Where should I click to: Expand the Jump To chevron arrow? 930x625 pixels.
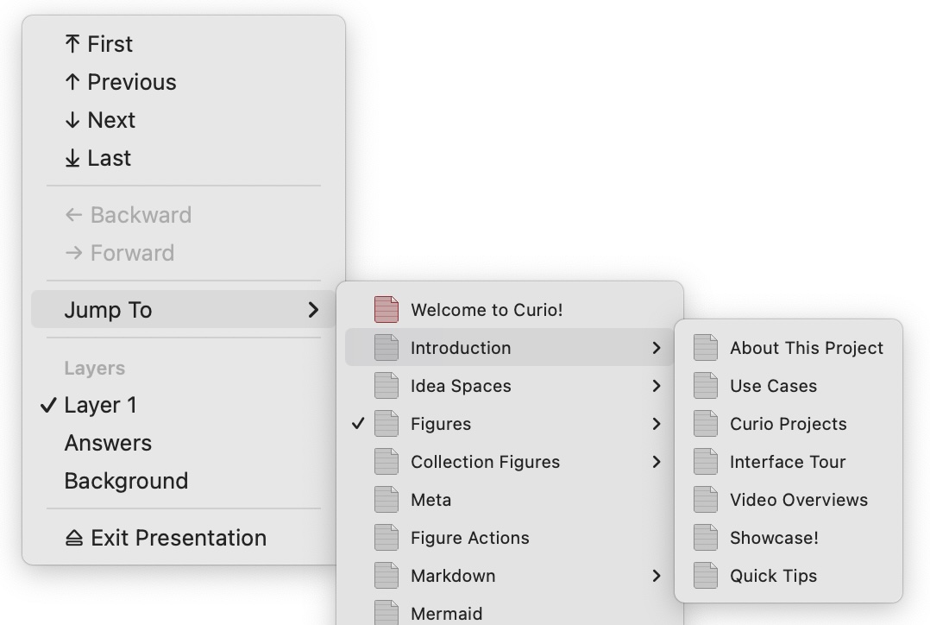313,310
